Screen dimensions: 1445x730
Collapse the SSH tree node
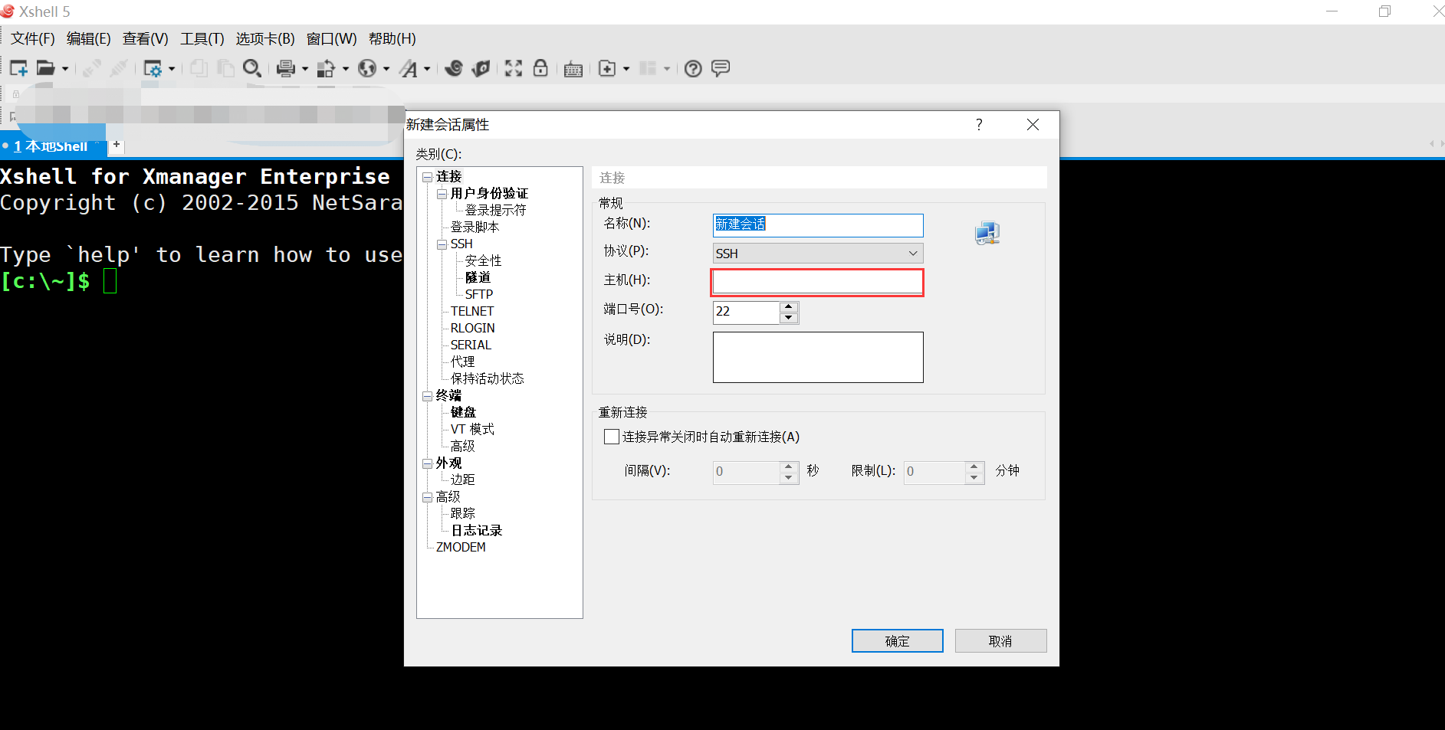coord(442,244)
